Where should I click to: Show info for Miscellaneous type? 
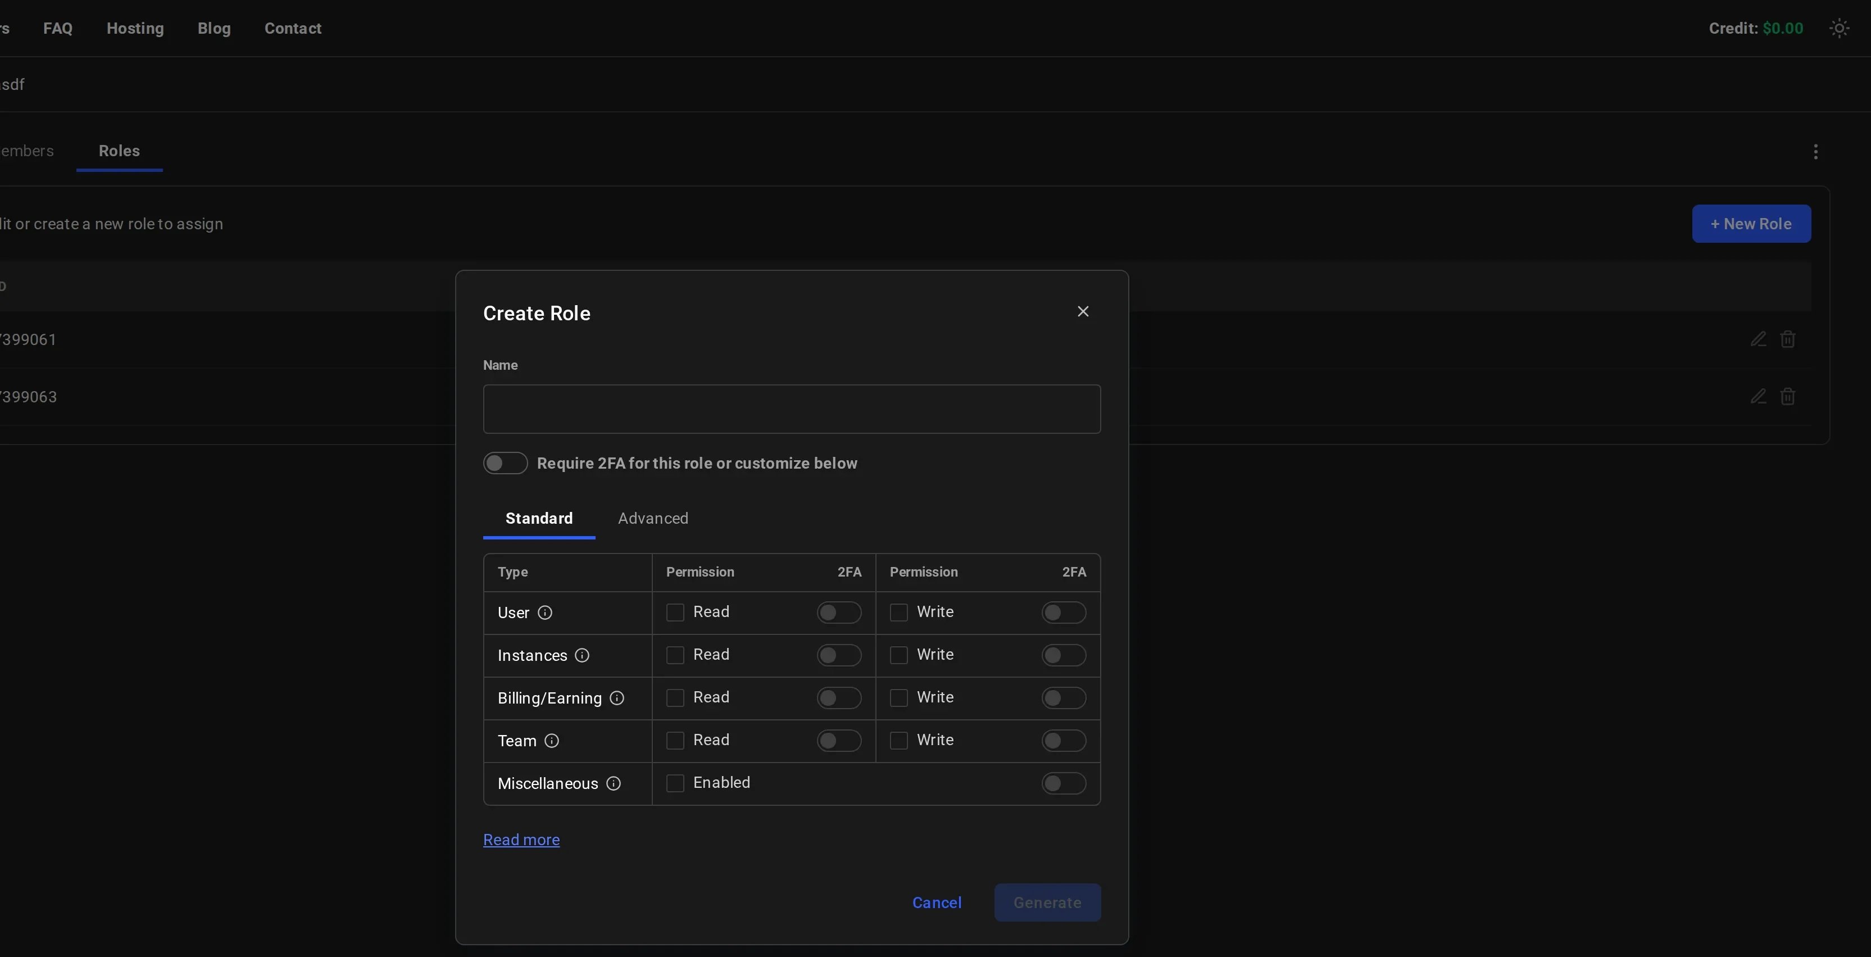[613, 783]
